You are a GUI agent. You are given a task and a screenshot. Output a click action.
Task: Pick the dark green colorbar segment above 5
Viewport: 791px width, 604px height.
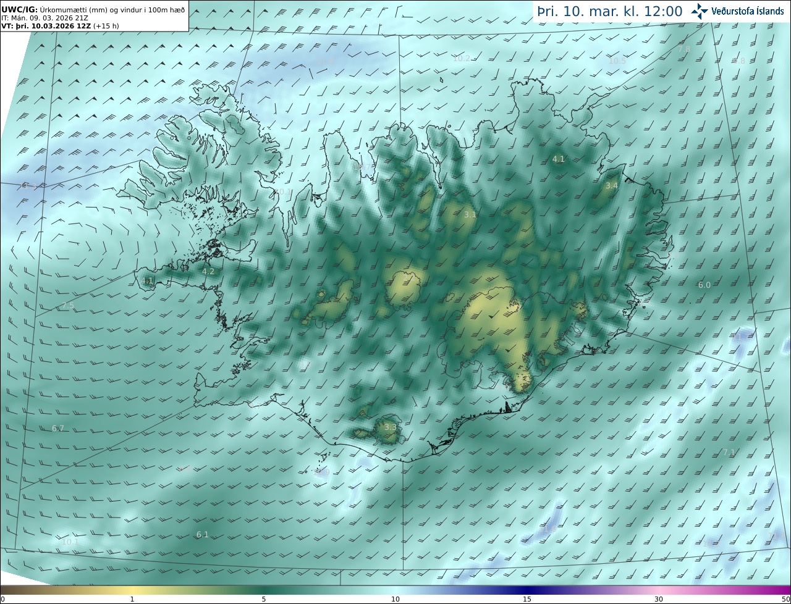click(264, 590)
